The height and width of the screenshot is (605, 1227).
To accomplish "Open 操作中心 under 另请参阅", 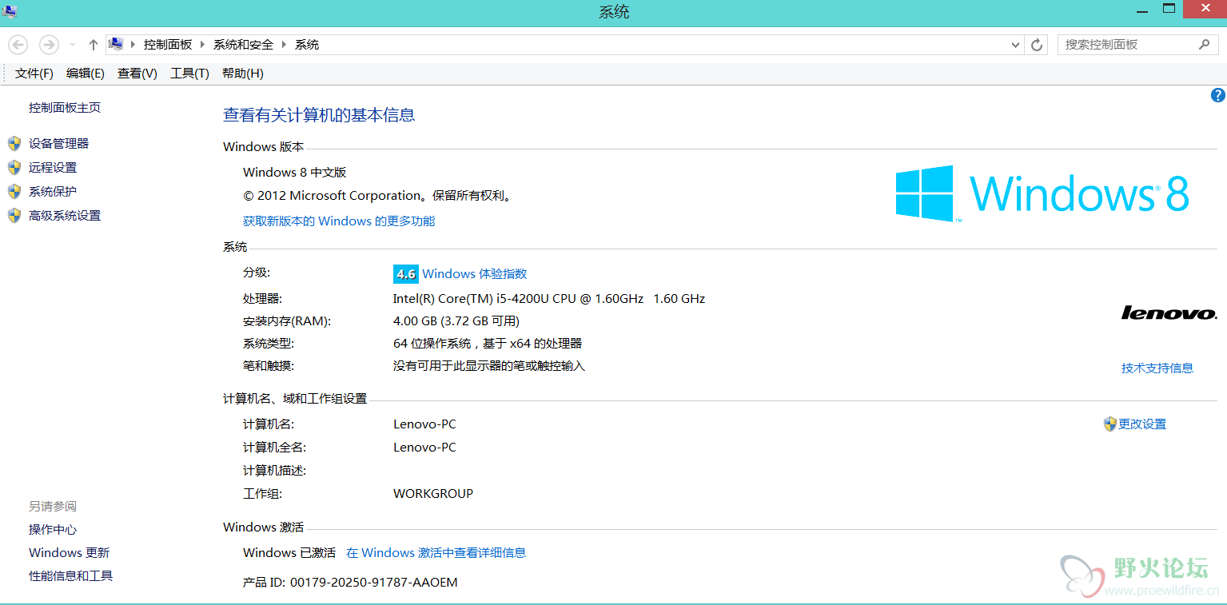I will click(x=53, y=530).
